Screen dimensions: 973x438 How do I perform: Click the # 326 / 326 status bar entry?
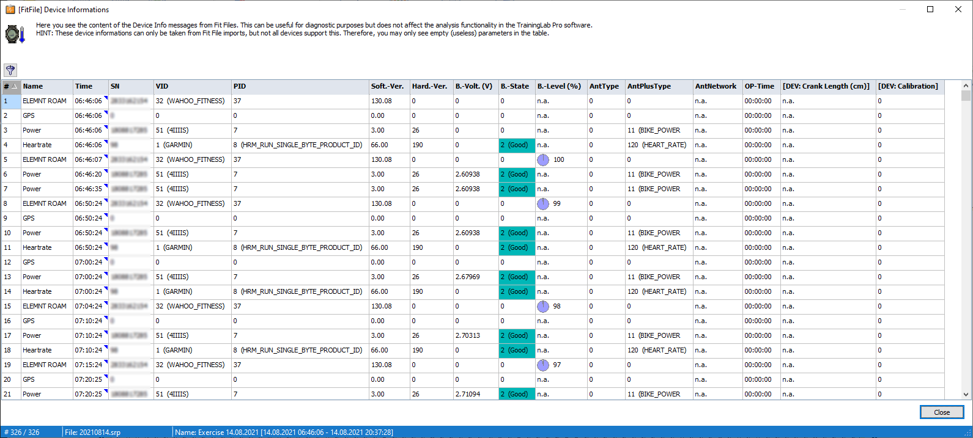[22, 432]
